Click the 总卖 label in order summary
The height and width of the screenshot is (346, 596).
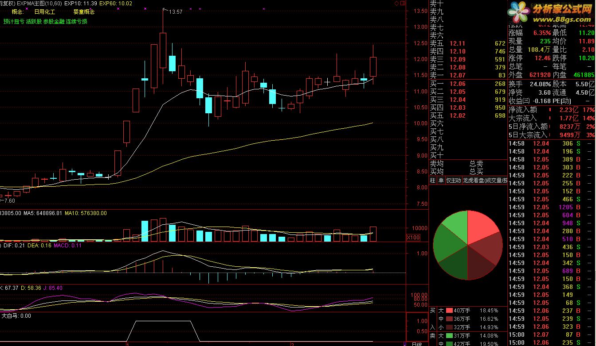click(x=476, y=164)
